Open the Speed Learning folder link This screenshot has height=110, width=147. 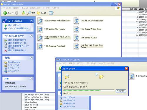[x=14, y=62]
